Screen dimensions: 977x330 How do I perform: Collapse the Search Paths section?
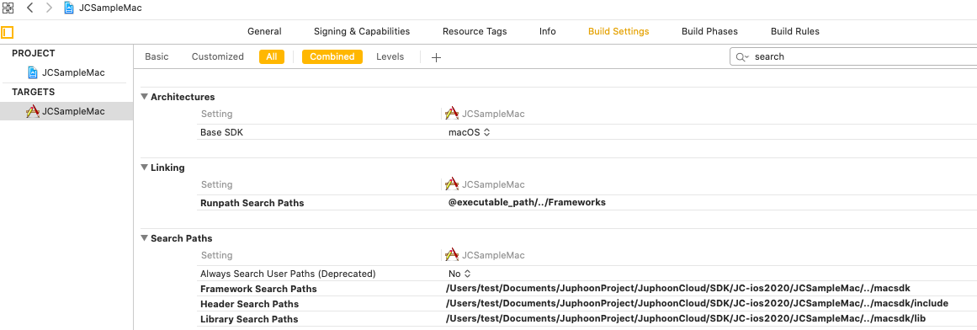tap(145, 238)
